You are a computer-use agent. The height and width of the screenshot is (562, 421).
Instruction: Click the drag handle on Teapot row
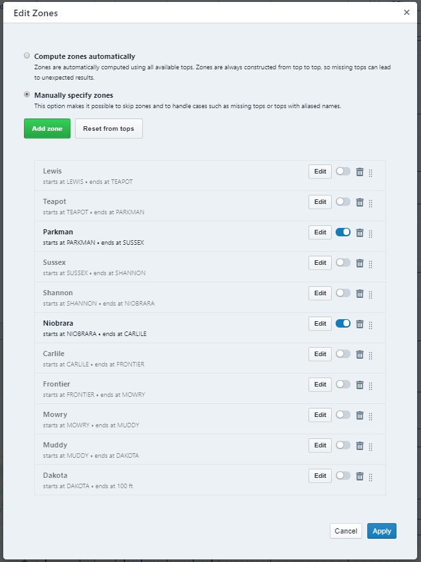click(371, 203)
